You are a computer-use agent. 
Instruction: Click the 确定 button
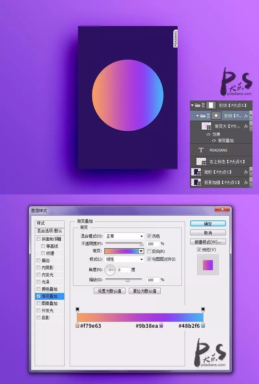pos(208,224)
